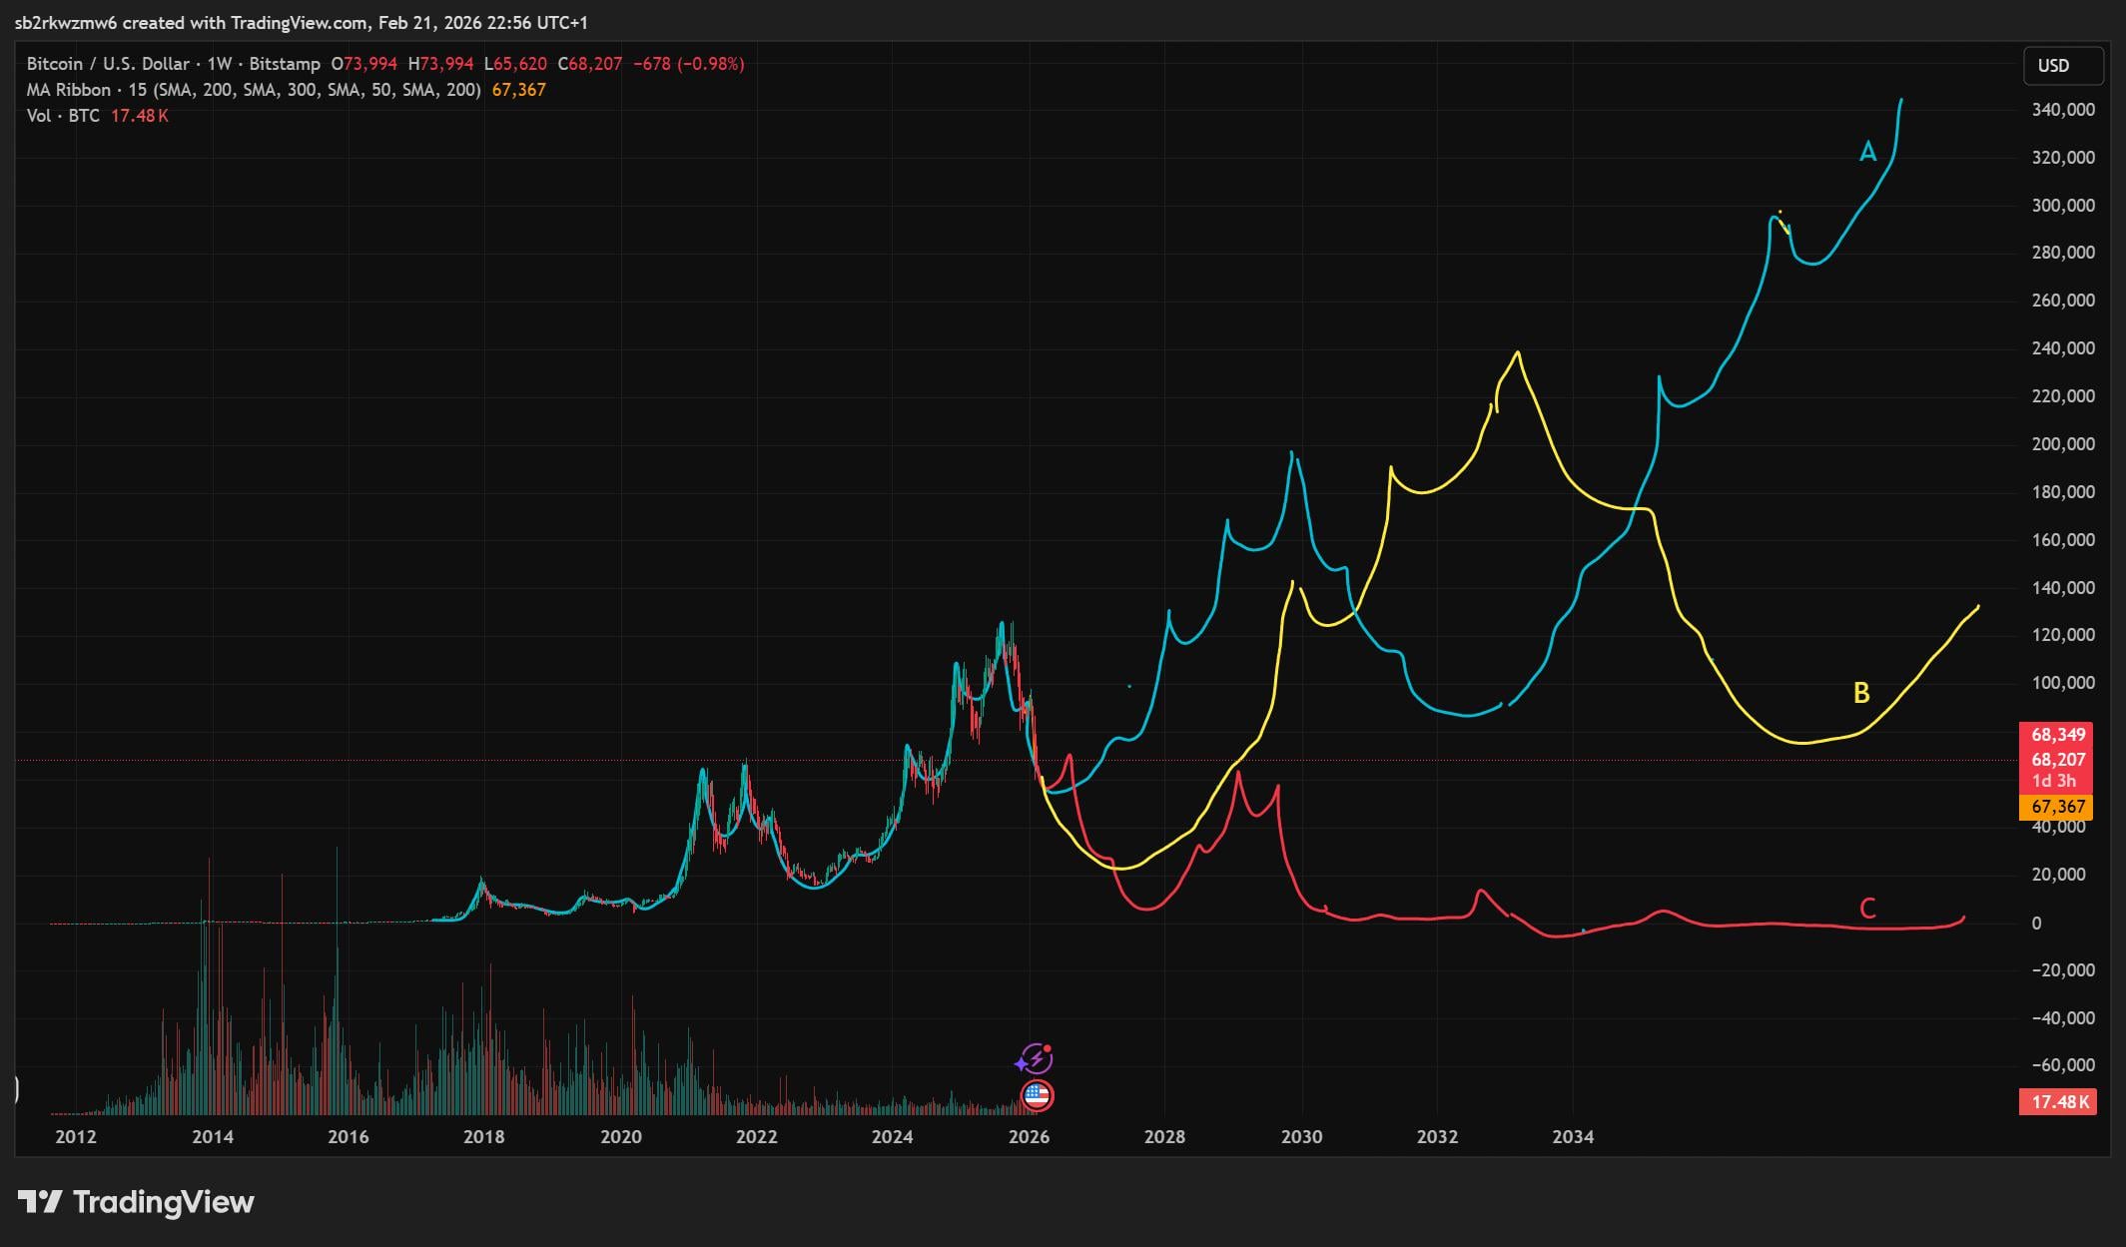Click the 1d 3h countdown label
The image size is (2126, 1247).
tap(2054, 781)
